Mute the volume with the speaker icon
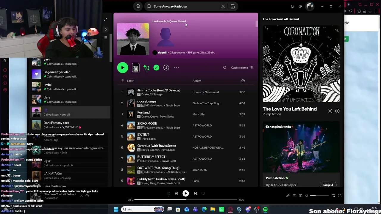381x214 pixels. coord(307,196)
